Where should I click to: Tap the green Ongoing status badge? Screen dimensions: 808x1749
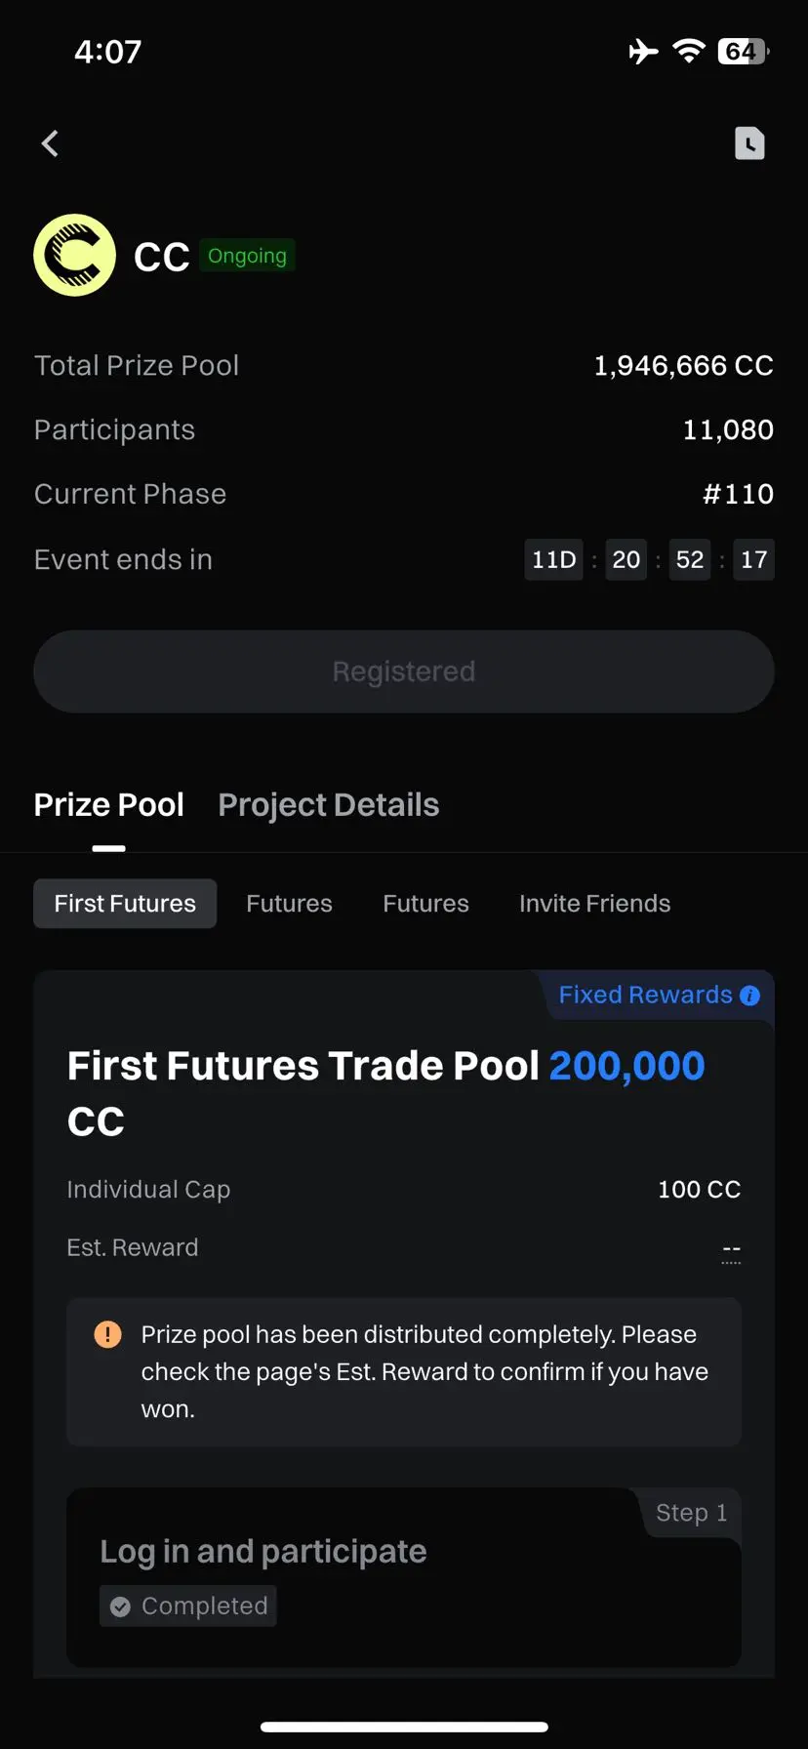(x=247, y=256)
